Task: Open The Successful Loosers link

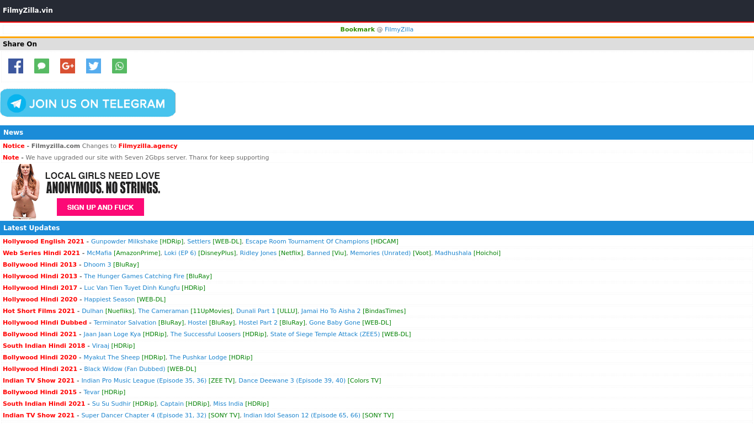Action: [205, 335]
